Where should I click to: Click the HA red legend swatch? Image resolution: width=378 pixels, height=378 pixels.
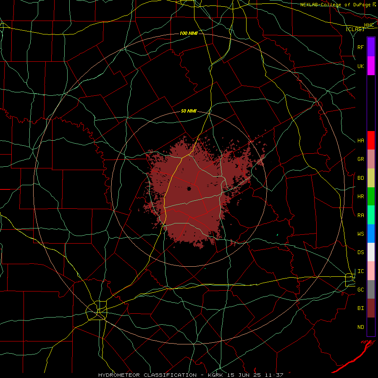pyautogui.click(x=371, y=140)
